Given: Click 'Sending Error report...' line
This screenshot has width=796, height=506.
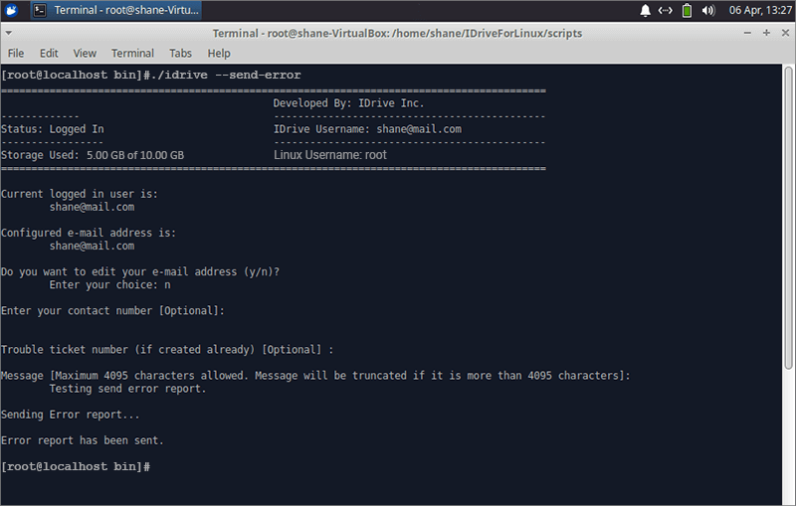Looking at the screenshot, I should pos(70,415).
